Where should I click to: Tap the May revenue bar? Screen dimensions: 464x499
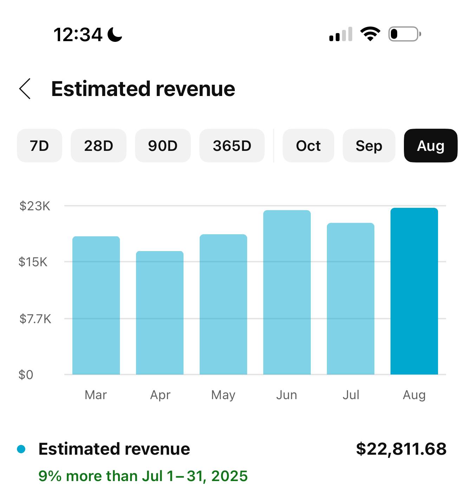pyautogui.click(x=223, y=304)
